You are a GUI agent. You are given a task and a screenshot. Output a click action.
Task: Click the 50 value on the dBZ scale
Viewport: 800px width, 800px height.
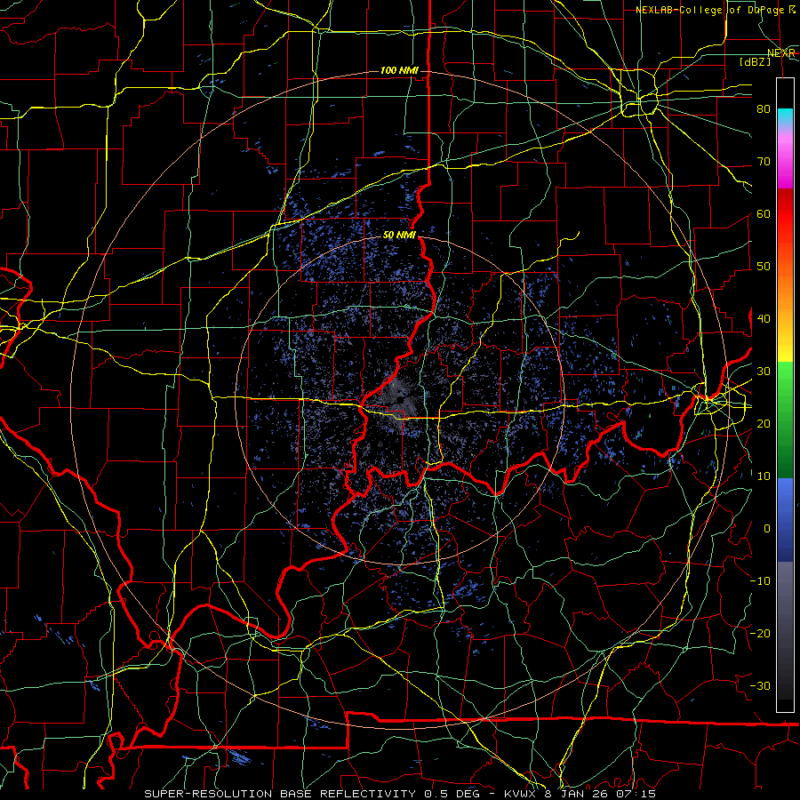tap(764, 267)
